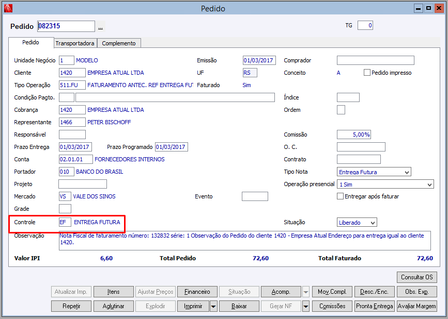Click the PETER BISCHOFF representative name

pos(109,122)
